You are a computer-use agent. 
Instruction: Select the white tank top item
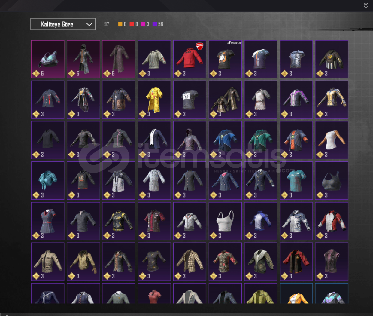point(225,221)
